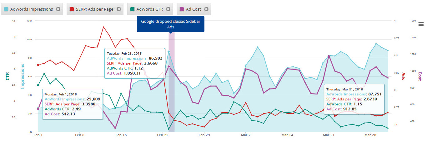Click the Mar 14 x-axis date label
This screenshot has width=427, height=150.
click(287, 135)
